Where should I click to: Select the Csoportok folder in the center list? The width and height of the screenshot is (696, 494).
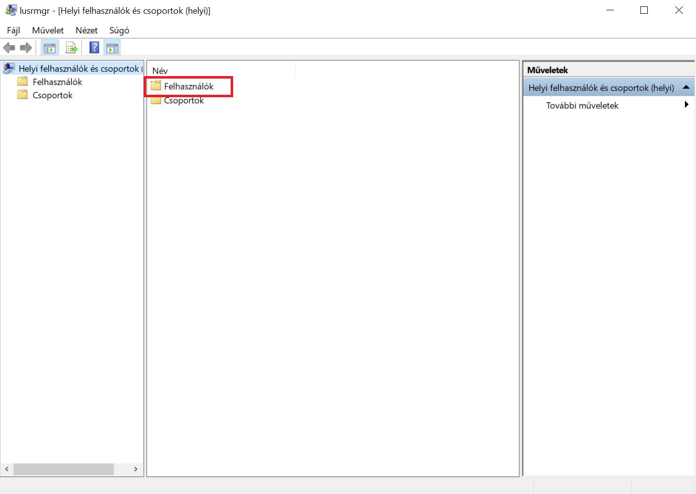[x=183, y=101]
